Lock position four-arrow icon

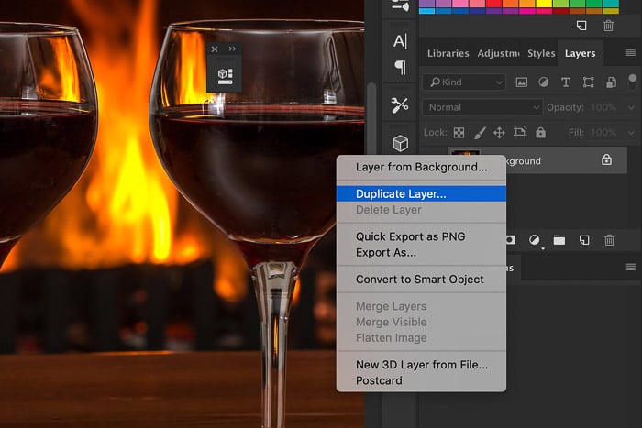coord(499,133)
